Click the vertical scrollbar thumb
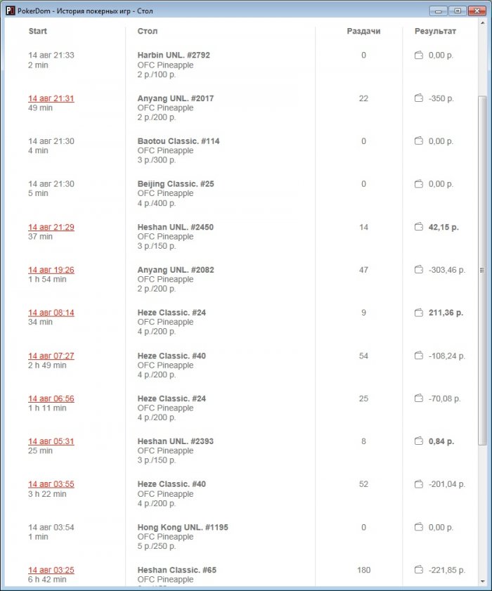Image resolution: width=492 pixels, height=591 pixels. [482, 270]
